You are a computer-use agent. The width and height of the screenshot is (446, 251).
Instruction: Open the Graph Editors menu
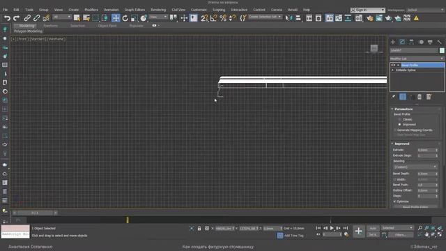pos(134,10)
